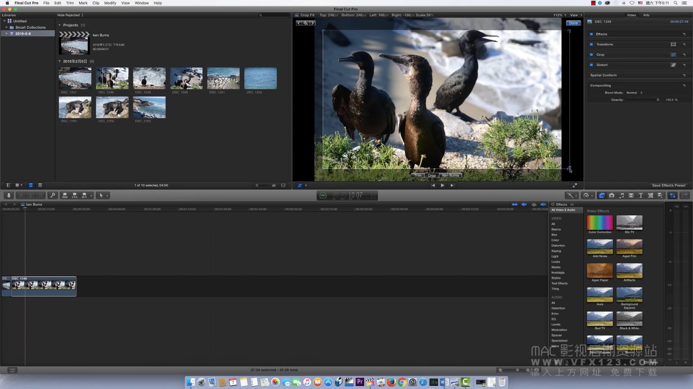This screenshot has height=389, width=693.
Task: Select Ken Burns mode button
Action: point(450,175)
